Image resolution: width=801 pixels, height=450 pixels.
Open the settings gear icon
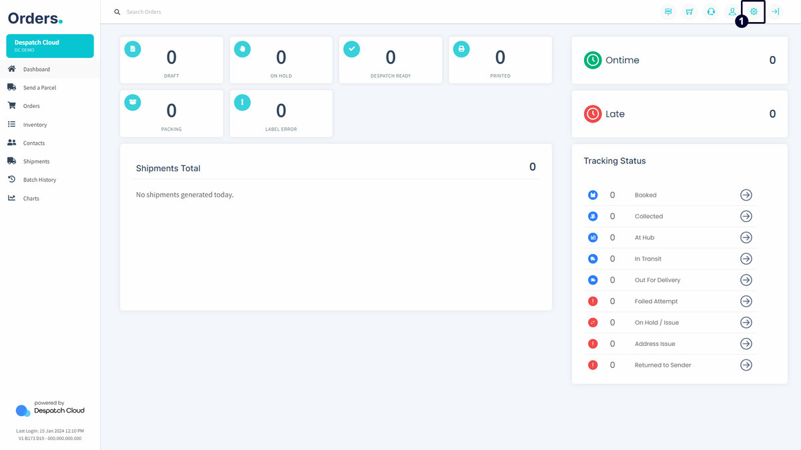[754, 12]
